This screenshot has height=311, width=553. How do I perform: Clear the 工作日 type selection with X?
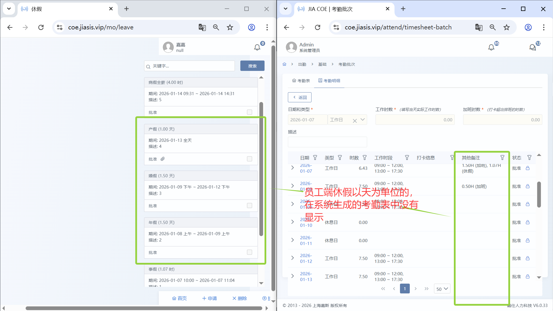(x=355, y=120)
